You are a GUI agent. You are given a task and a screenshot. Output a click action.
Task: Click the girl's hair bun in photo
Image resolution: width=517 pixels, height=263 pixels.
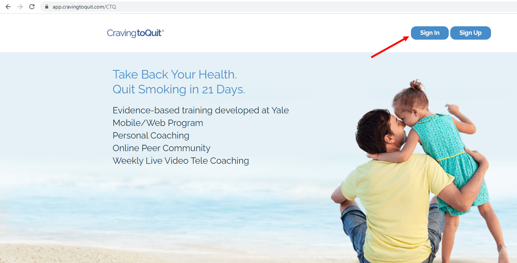coord(417,85)
